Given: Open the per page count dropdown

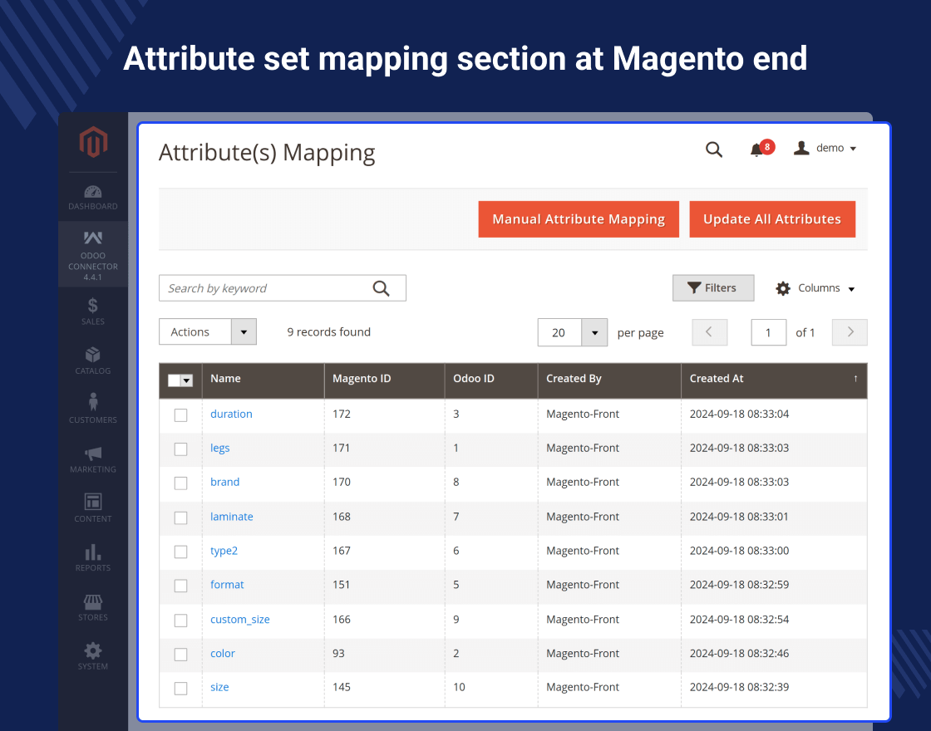Looking at the screenshot, I should point(573,332).
